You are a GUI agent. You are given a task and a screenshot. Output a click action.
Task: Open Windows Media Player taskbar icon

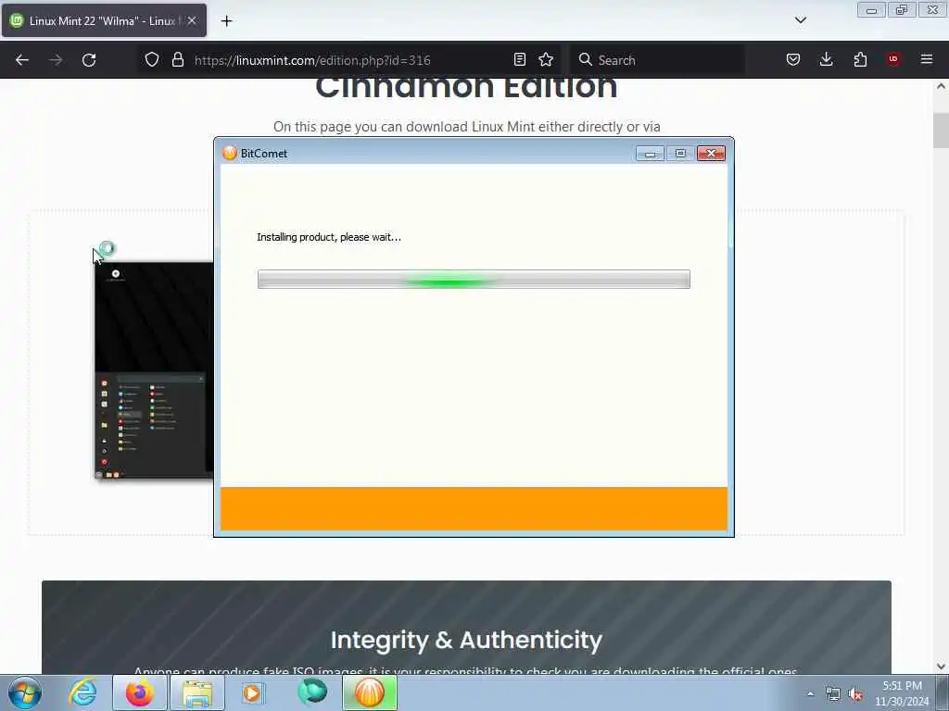tap(254, 692)
